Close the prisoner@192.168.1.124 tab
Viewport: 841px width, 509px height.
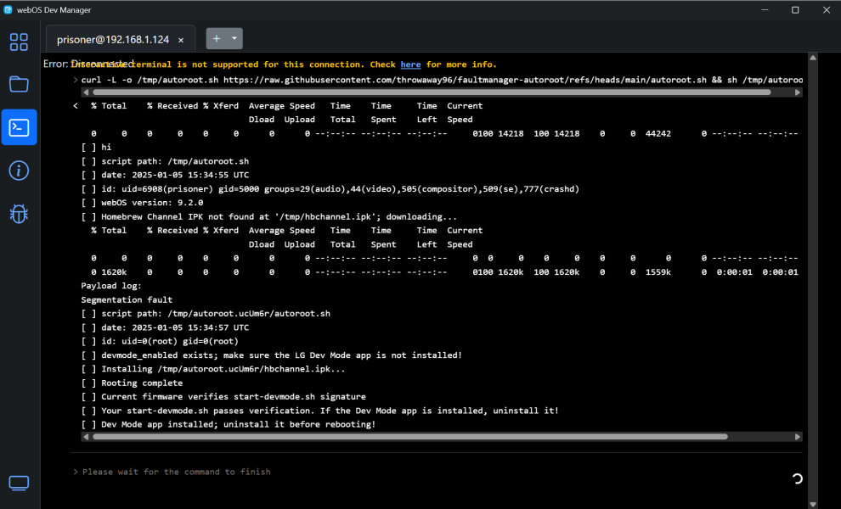pyautogui.click(x=181, y=40)
